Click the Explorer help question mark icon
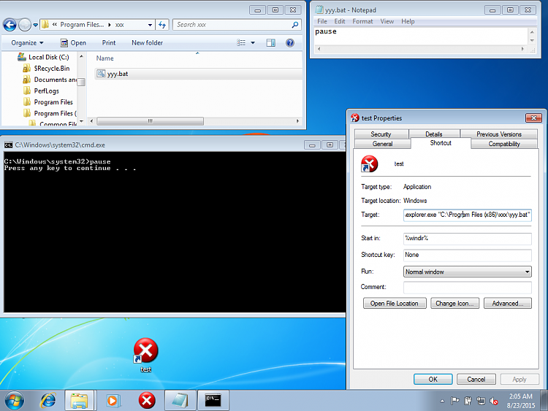This screenshot has height=411, width=548. point(290,43)
